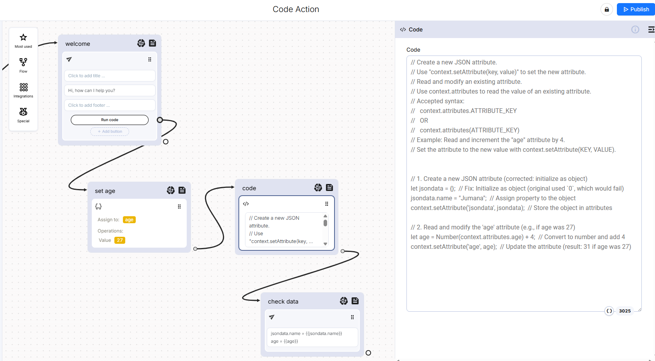
Task: Click inside the Code editor textarea
Action: 524,183
